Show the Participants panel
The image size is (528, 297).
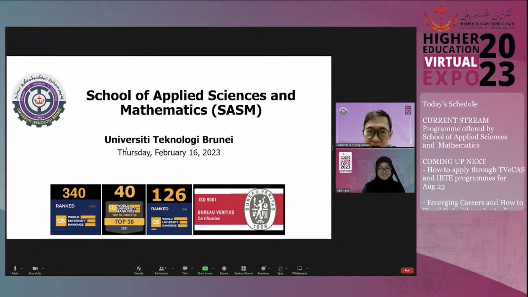(161, 270)
